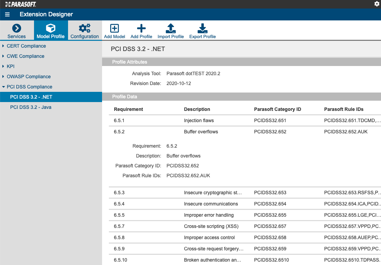Click PCIDSS32.652.AUK in the table row
Screen dimensions: 381x265
tap(346, 132)
